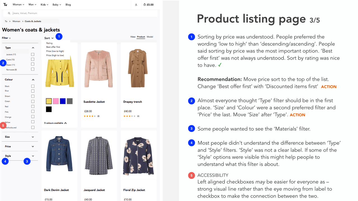The image size is (358, 201).
Task: Expand the Price filter section
Action: click(x=20, y=146)
